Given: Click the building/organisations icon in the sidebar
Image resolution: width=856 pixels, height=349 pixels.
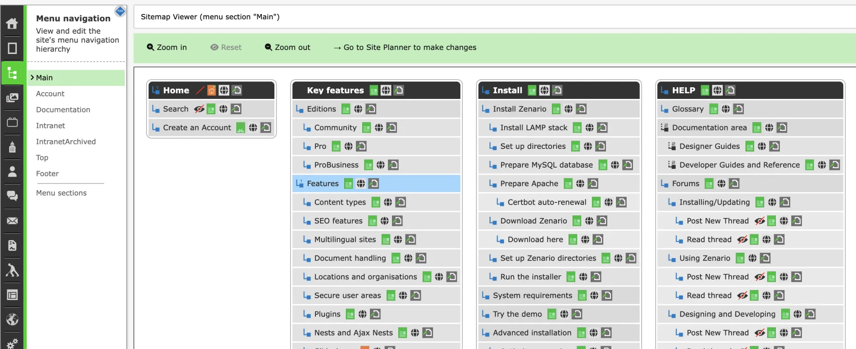Looking at the screenshot, I should tap(12, 147).
